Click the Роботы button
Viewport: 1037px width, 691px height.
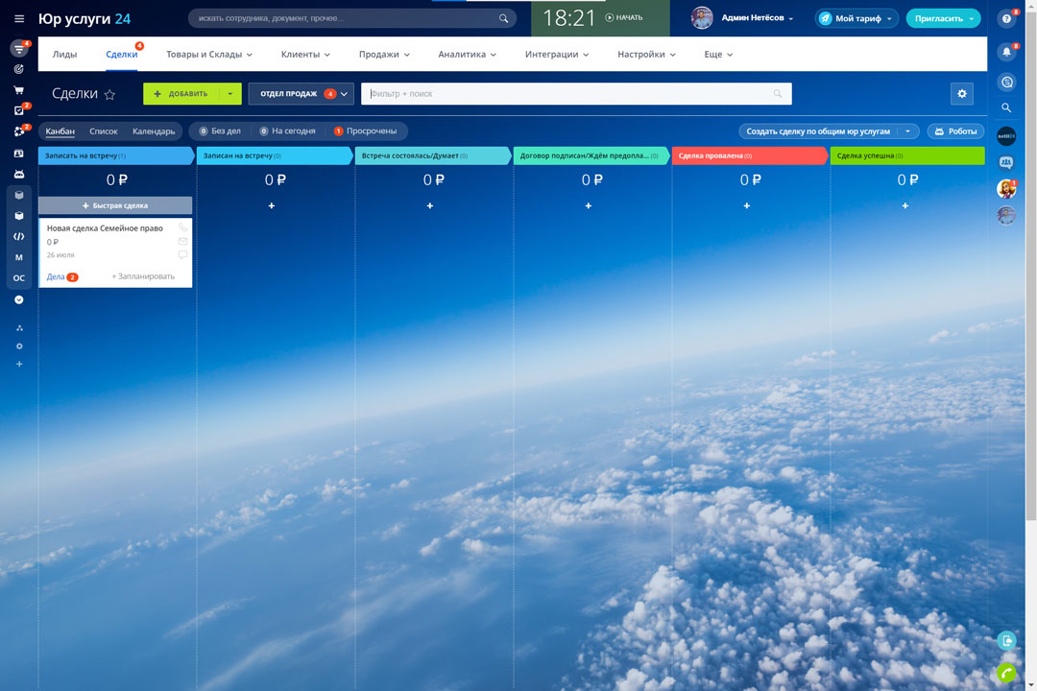pos(955,131)
